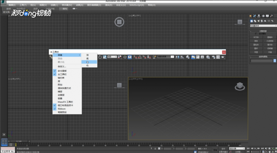Collapse the 对象类型 rollout

tap(263, 31)
